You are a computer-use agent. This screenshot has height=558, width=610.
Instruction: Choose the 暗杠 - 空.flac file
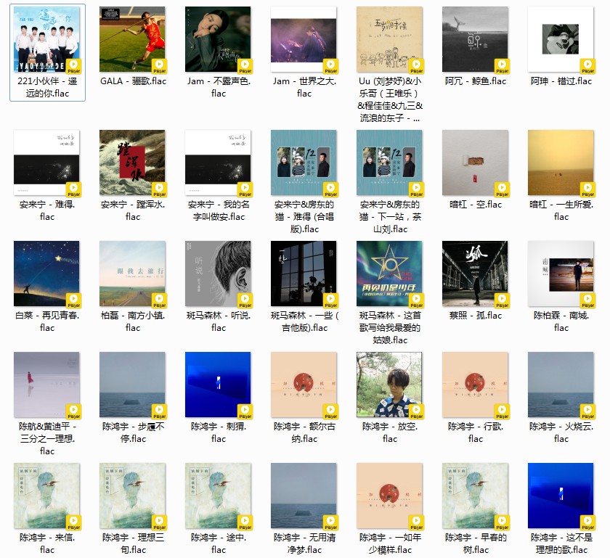click(x=475, y=163)
